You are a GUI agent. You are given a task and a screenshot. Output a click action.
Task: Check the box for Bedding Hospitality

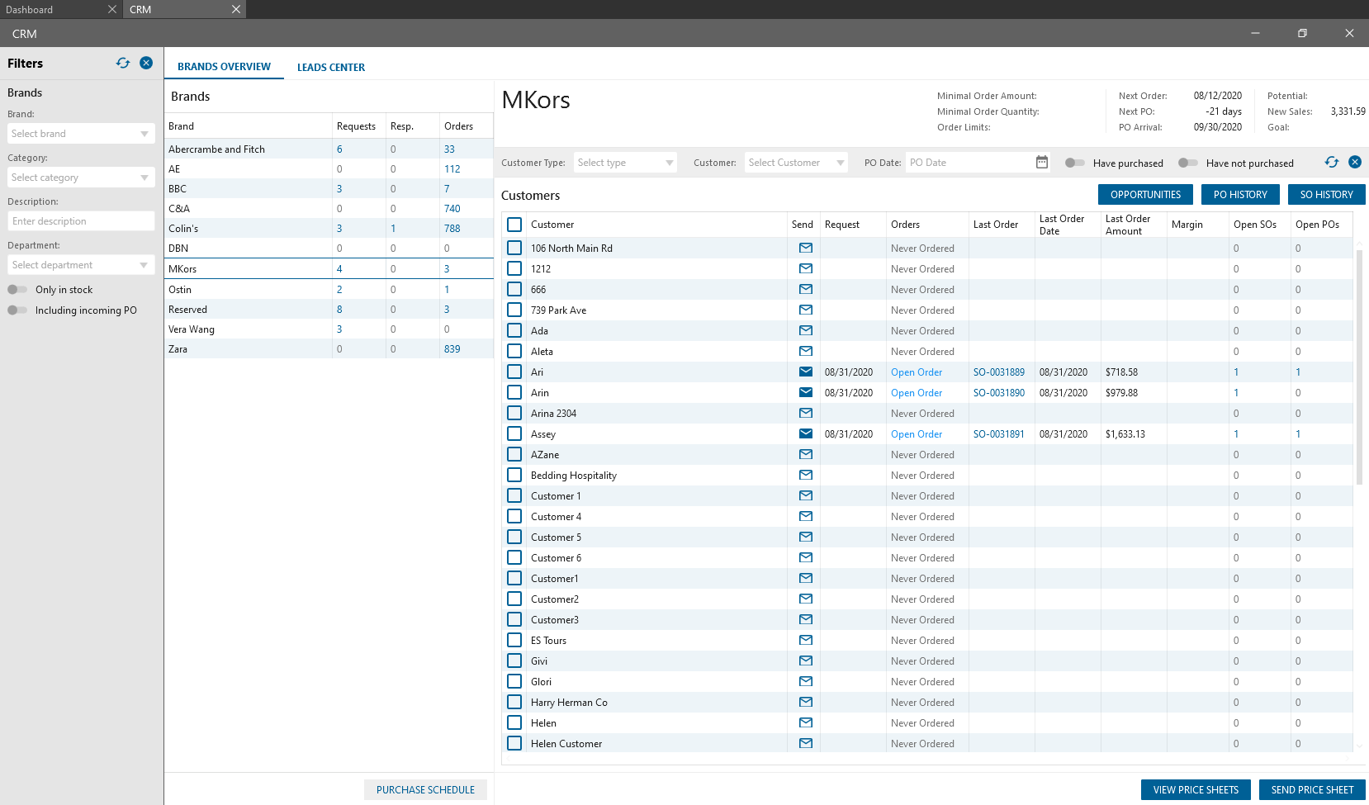tap(514, 475)
